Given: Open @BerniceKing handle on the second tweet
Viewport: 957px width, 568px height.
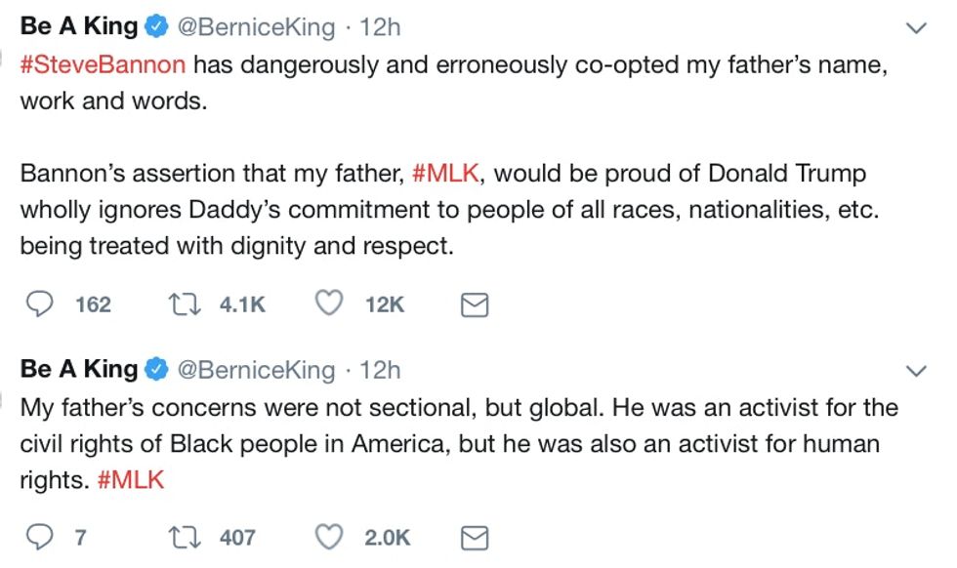Looking at the screenshot, I should [255, 370].
